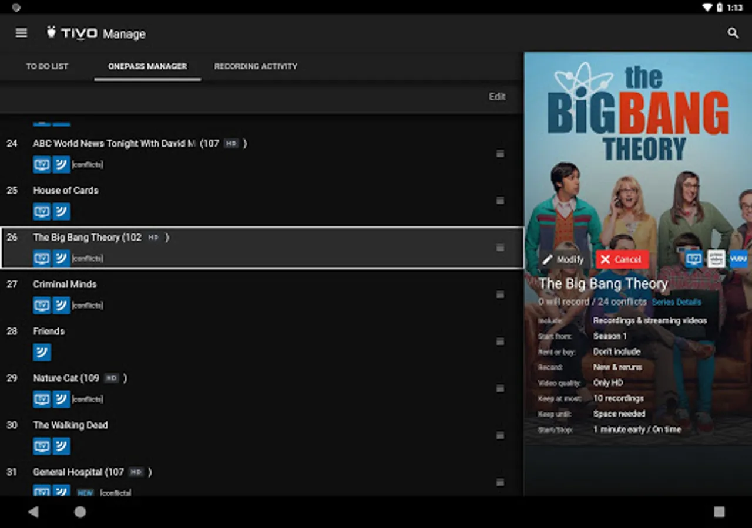Click the 'Only HD' video quality value

tap(608, 383)
